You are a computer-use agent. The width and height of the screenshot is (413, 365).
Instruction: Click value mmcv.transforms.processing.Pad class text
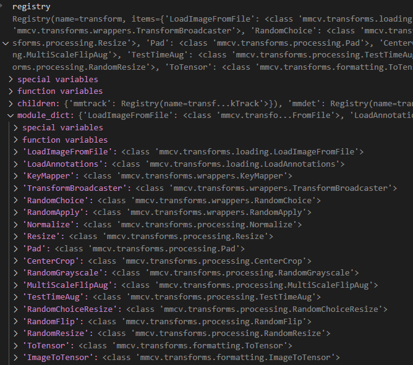tap(150, 249)
